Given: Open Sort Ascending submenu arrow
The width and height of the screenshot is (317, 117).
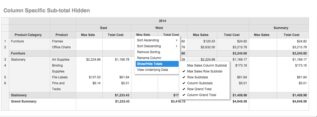Looking at the screenshot, I should [x=176, y=40].
